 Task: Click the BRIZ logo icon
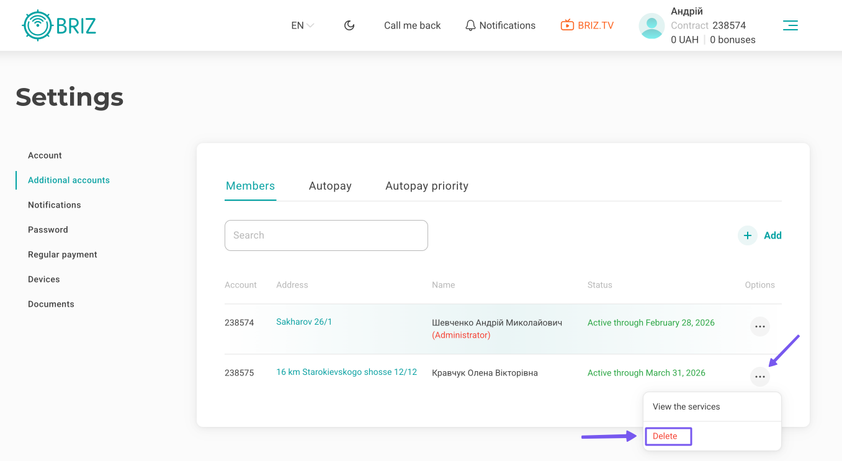pos(37,25)
